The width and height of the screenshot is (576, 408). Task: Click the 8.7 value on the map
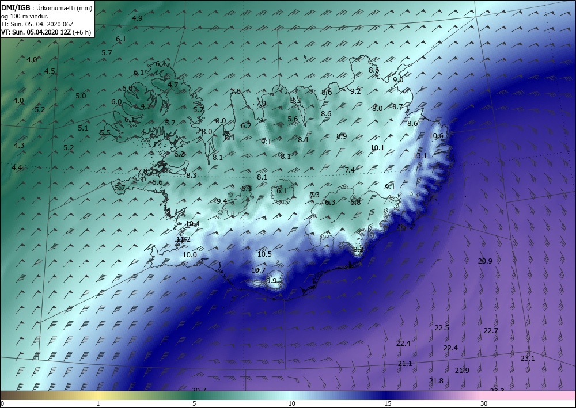pyautogui.click(x=397, y=107)
